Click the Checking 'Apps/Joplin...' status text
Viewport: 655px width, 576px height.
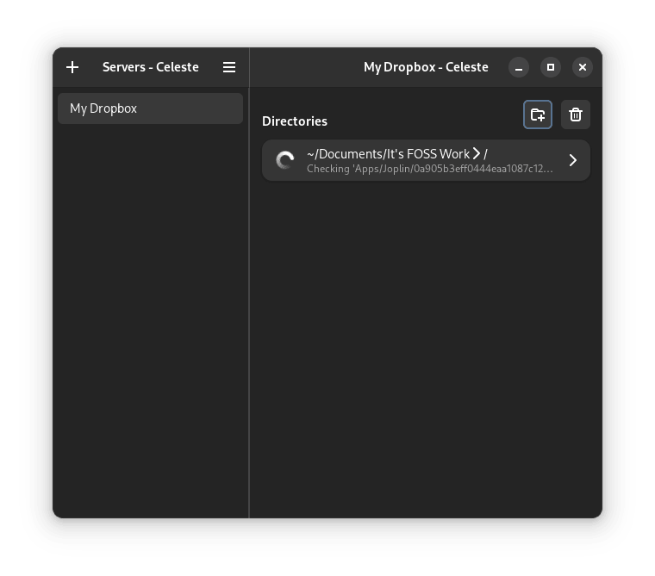(430, 169)
